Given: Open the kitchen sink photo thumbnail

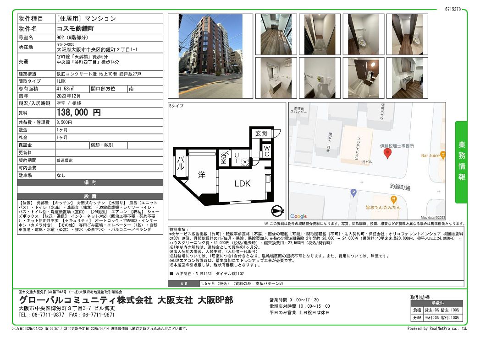Looking at the screenshot, I should coord(408,78).
